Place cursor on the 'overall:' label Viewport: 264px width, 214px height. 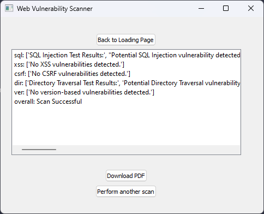point(25,102)
